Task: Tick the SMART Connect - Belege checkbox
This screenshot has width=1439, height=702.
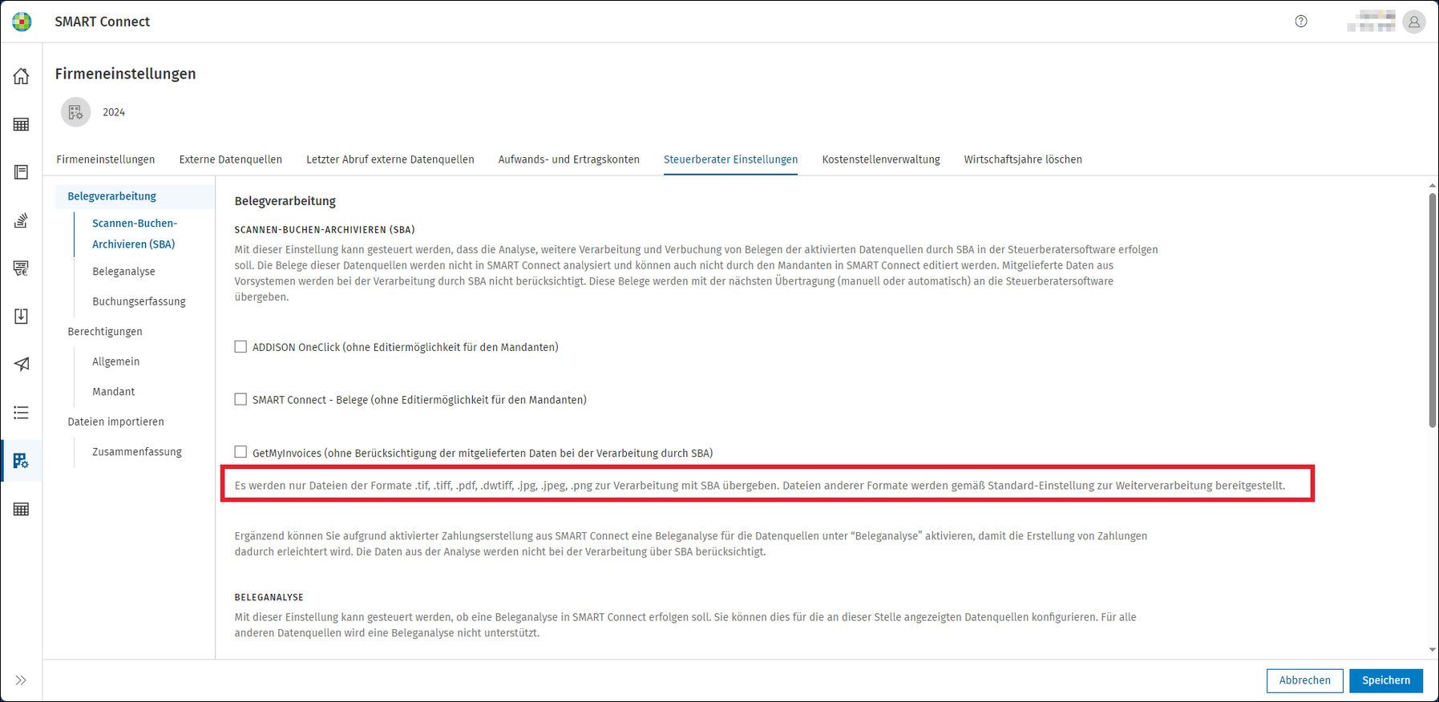Action: point(241,399)
